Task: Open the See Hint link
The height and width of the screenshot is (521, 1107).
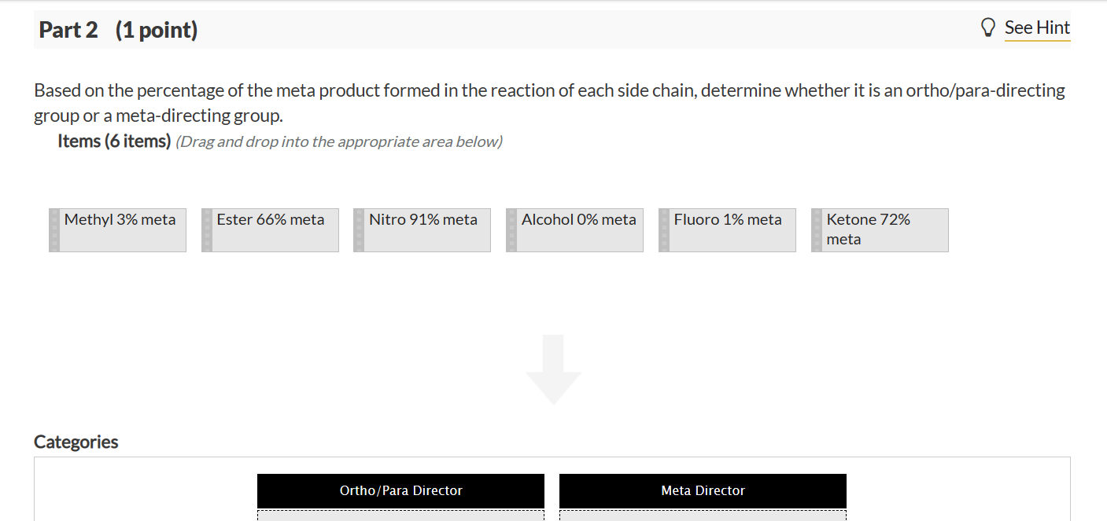Action: coord(1037,28)
